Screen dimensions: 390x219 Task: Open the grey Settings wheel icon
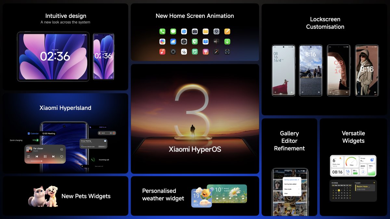[216, 31]
